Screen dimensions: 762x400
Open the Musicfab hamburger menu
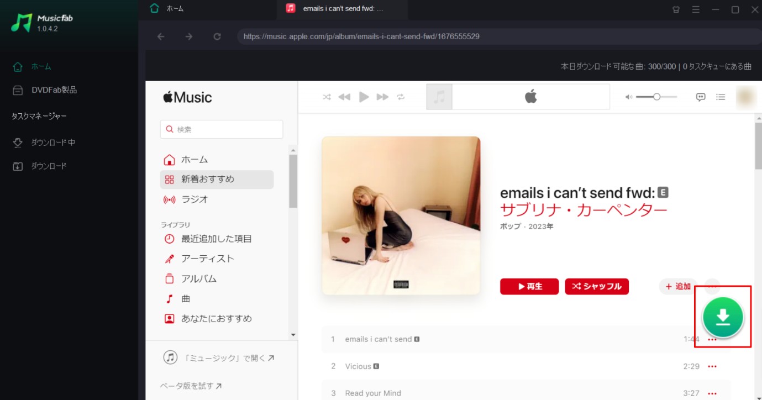coord(696,9)
